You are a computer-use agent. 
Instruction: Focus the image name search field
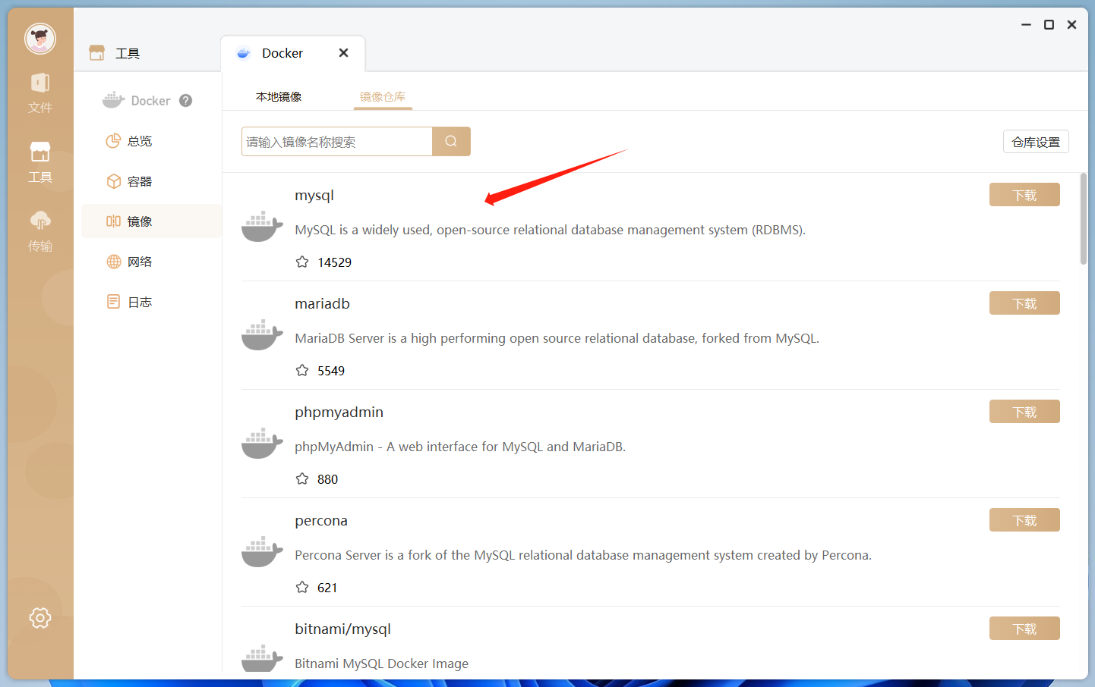click(x=337, y=142)
